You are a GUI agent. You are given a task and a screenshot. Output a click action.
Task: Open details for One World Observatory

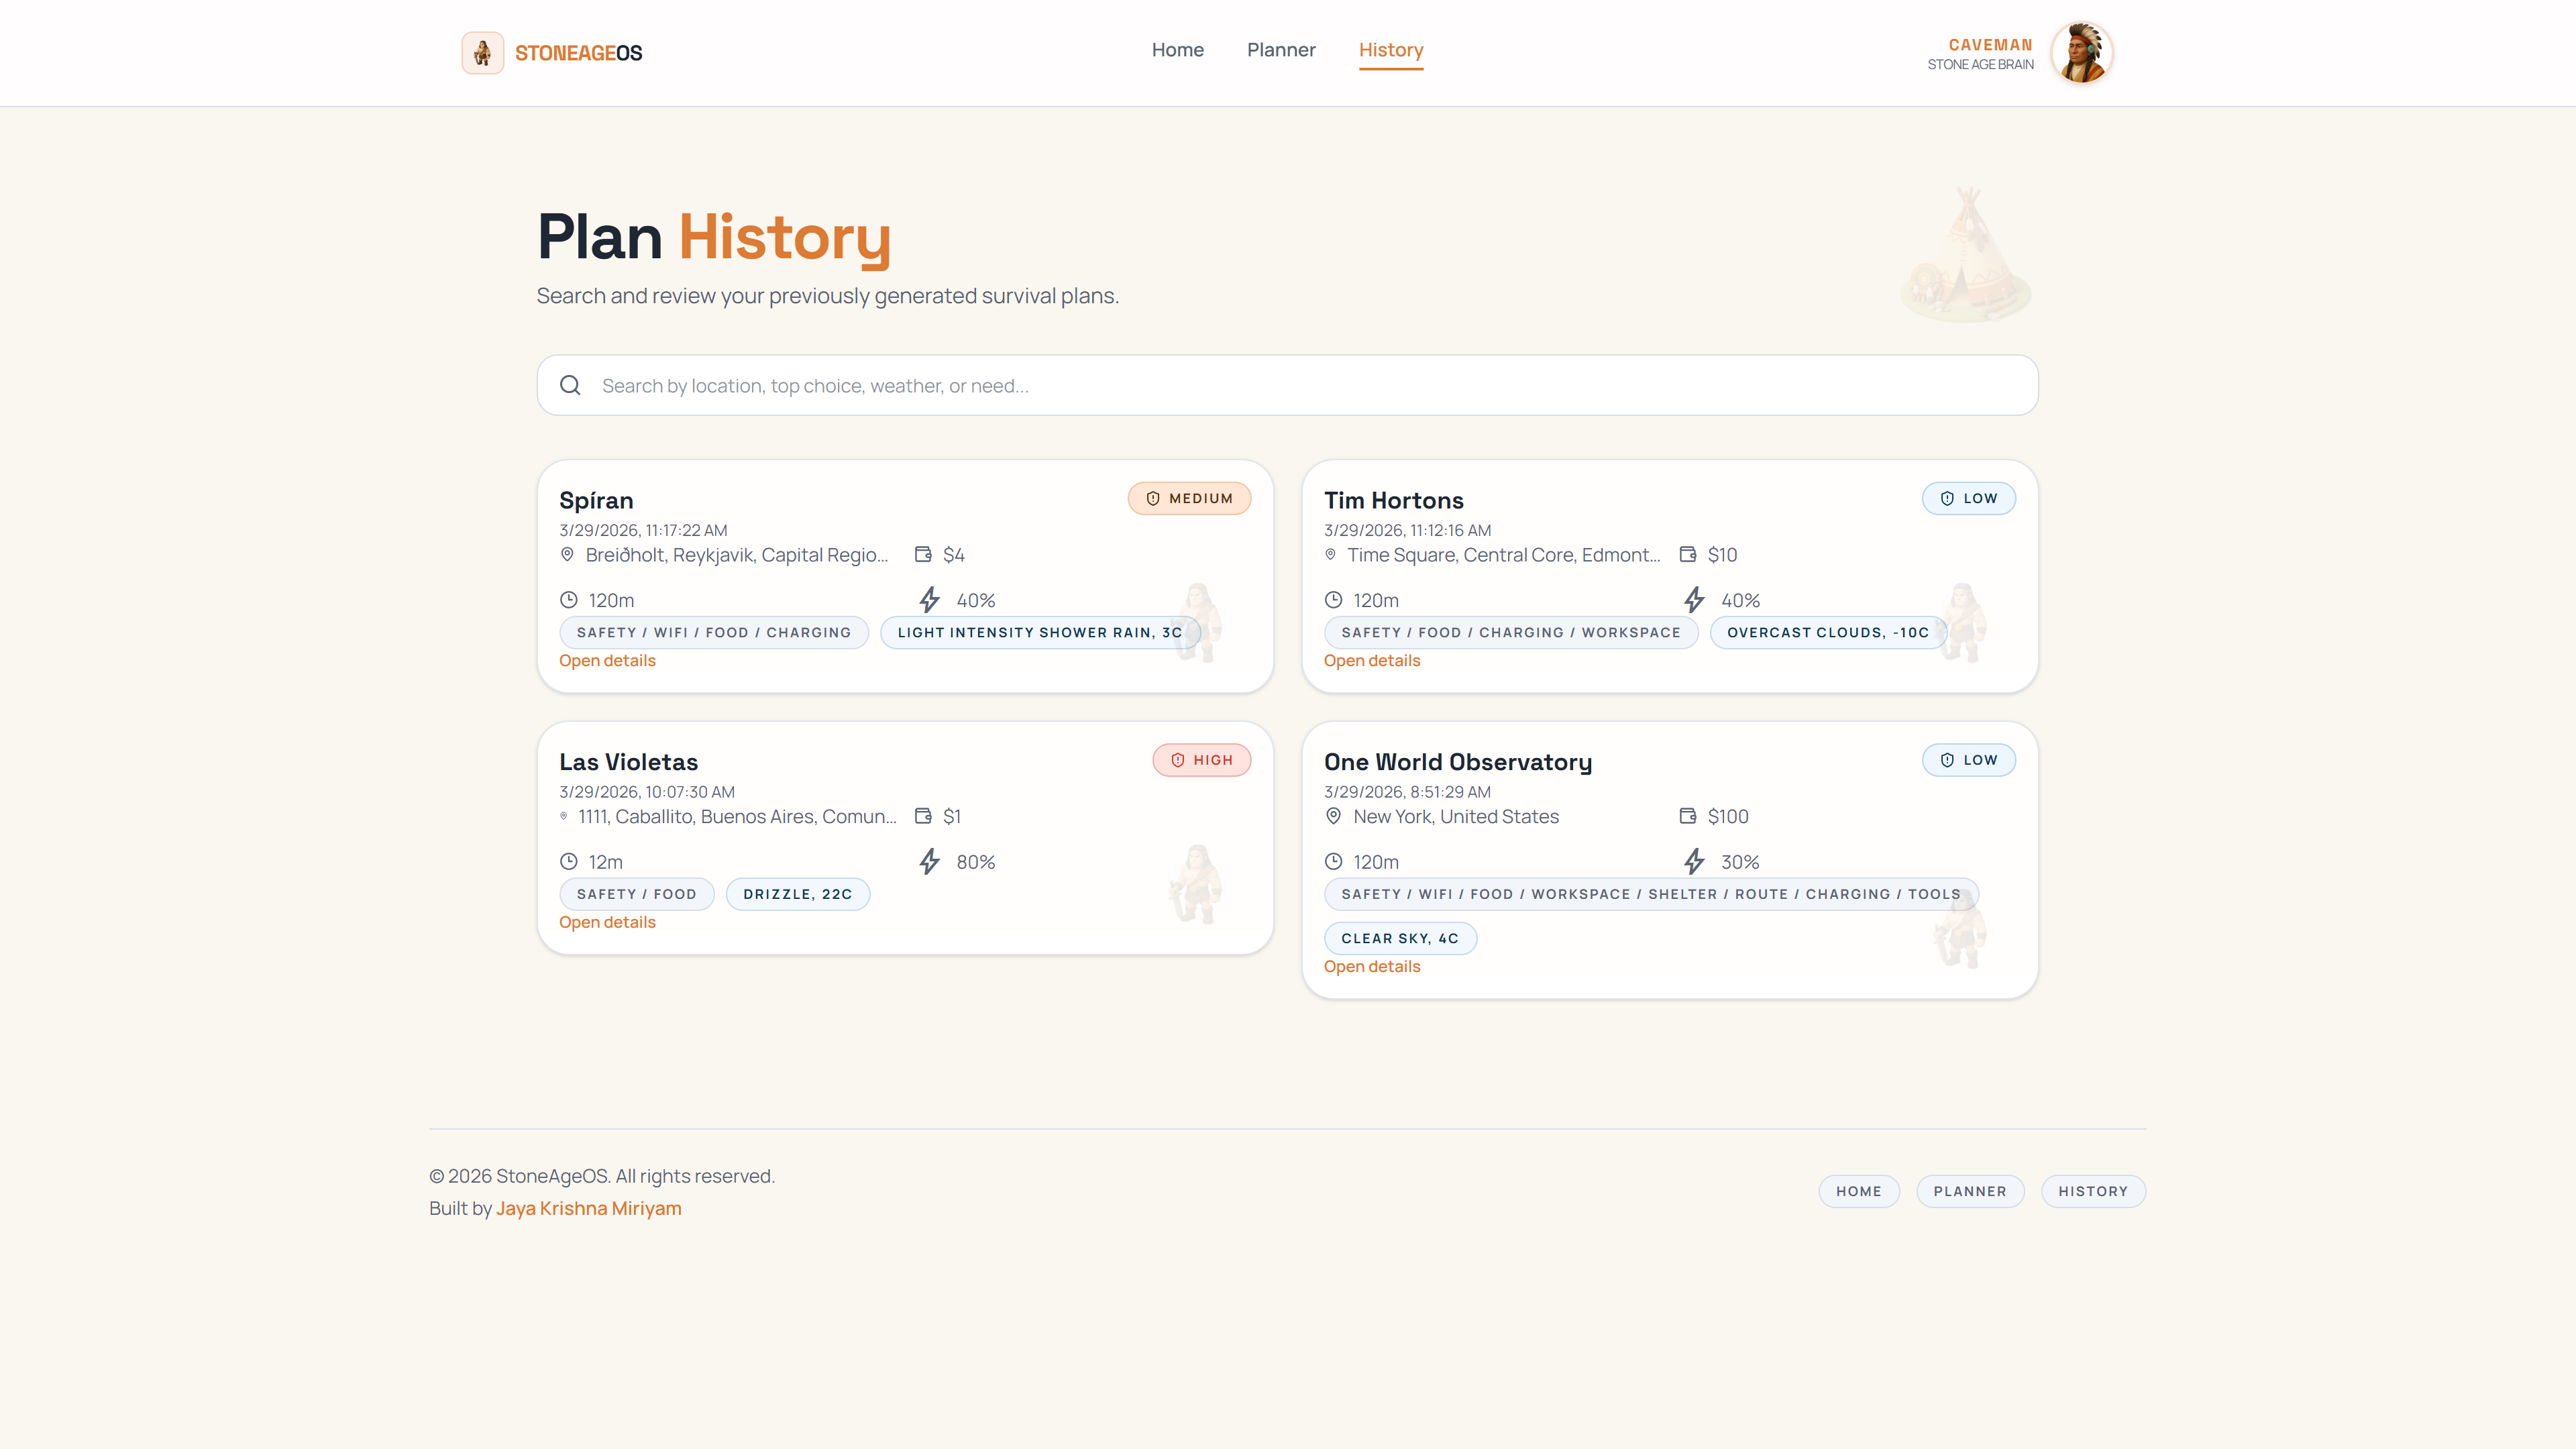1371,967
